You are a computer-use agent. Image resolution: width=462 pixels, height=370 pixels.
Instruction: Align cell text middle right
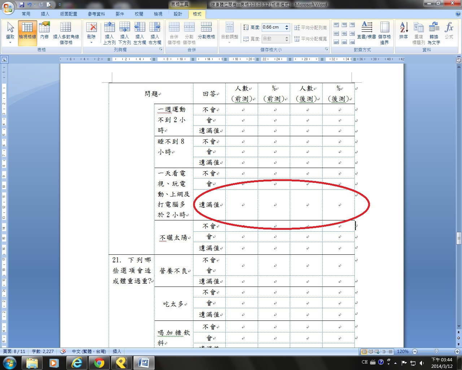[x=352, y=34]
